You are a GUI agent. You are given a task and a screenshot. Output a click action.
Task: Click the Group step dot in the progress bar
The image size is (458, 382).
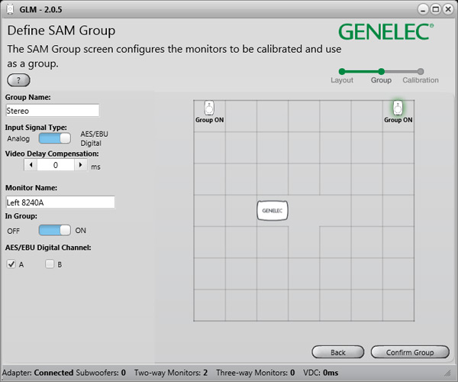click(381, 72)
